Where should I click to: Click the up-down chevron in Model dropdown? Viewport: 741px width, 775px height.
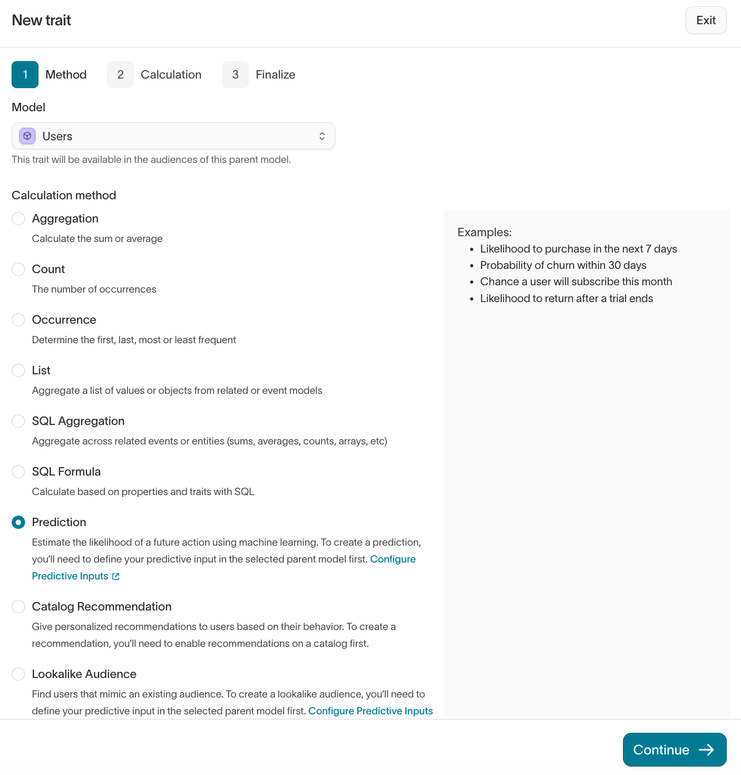322,136
